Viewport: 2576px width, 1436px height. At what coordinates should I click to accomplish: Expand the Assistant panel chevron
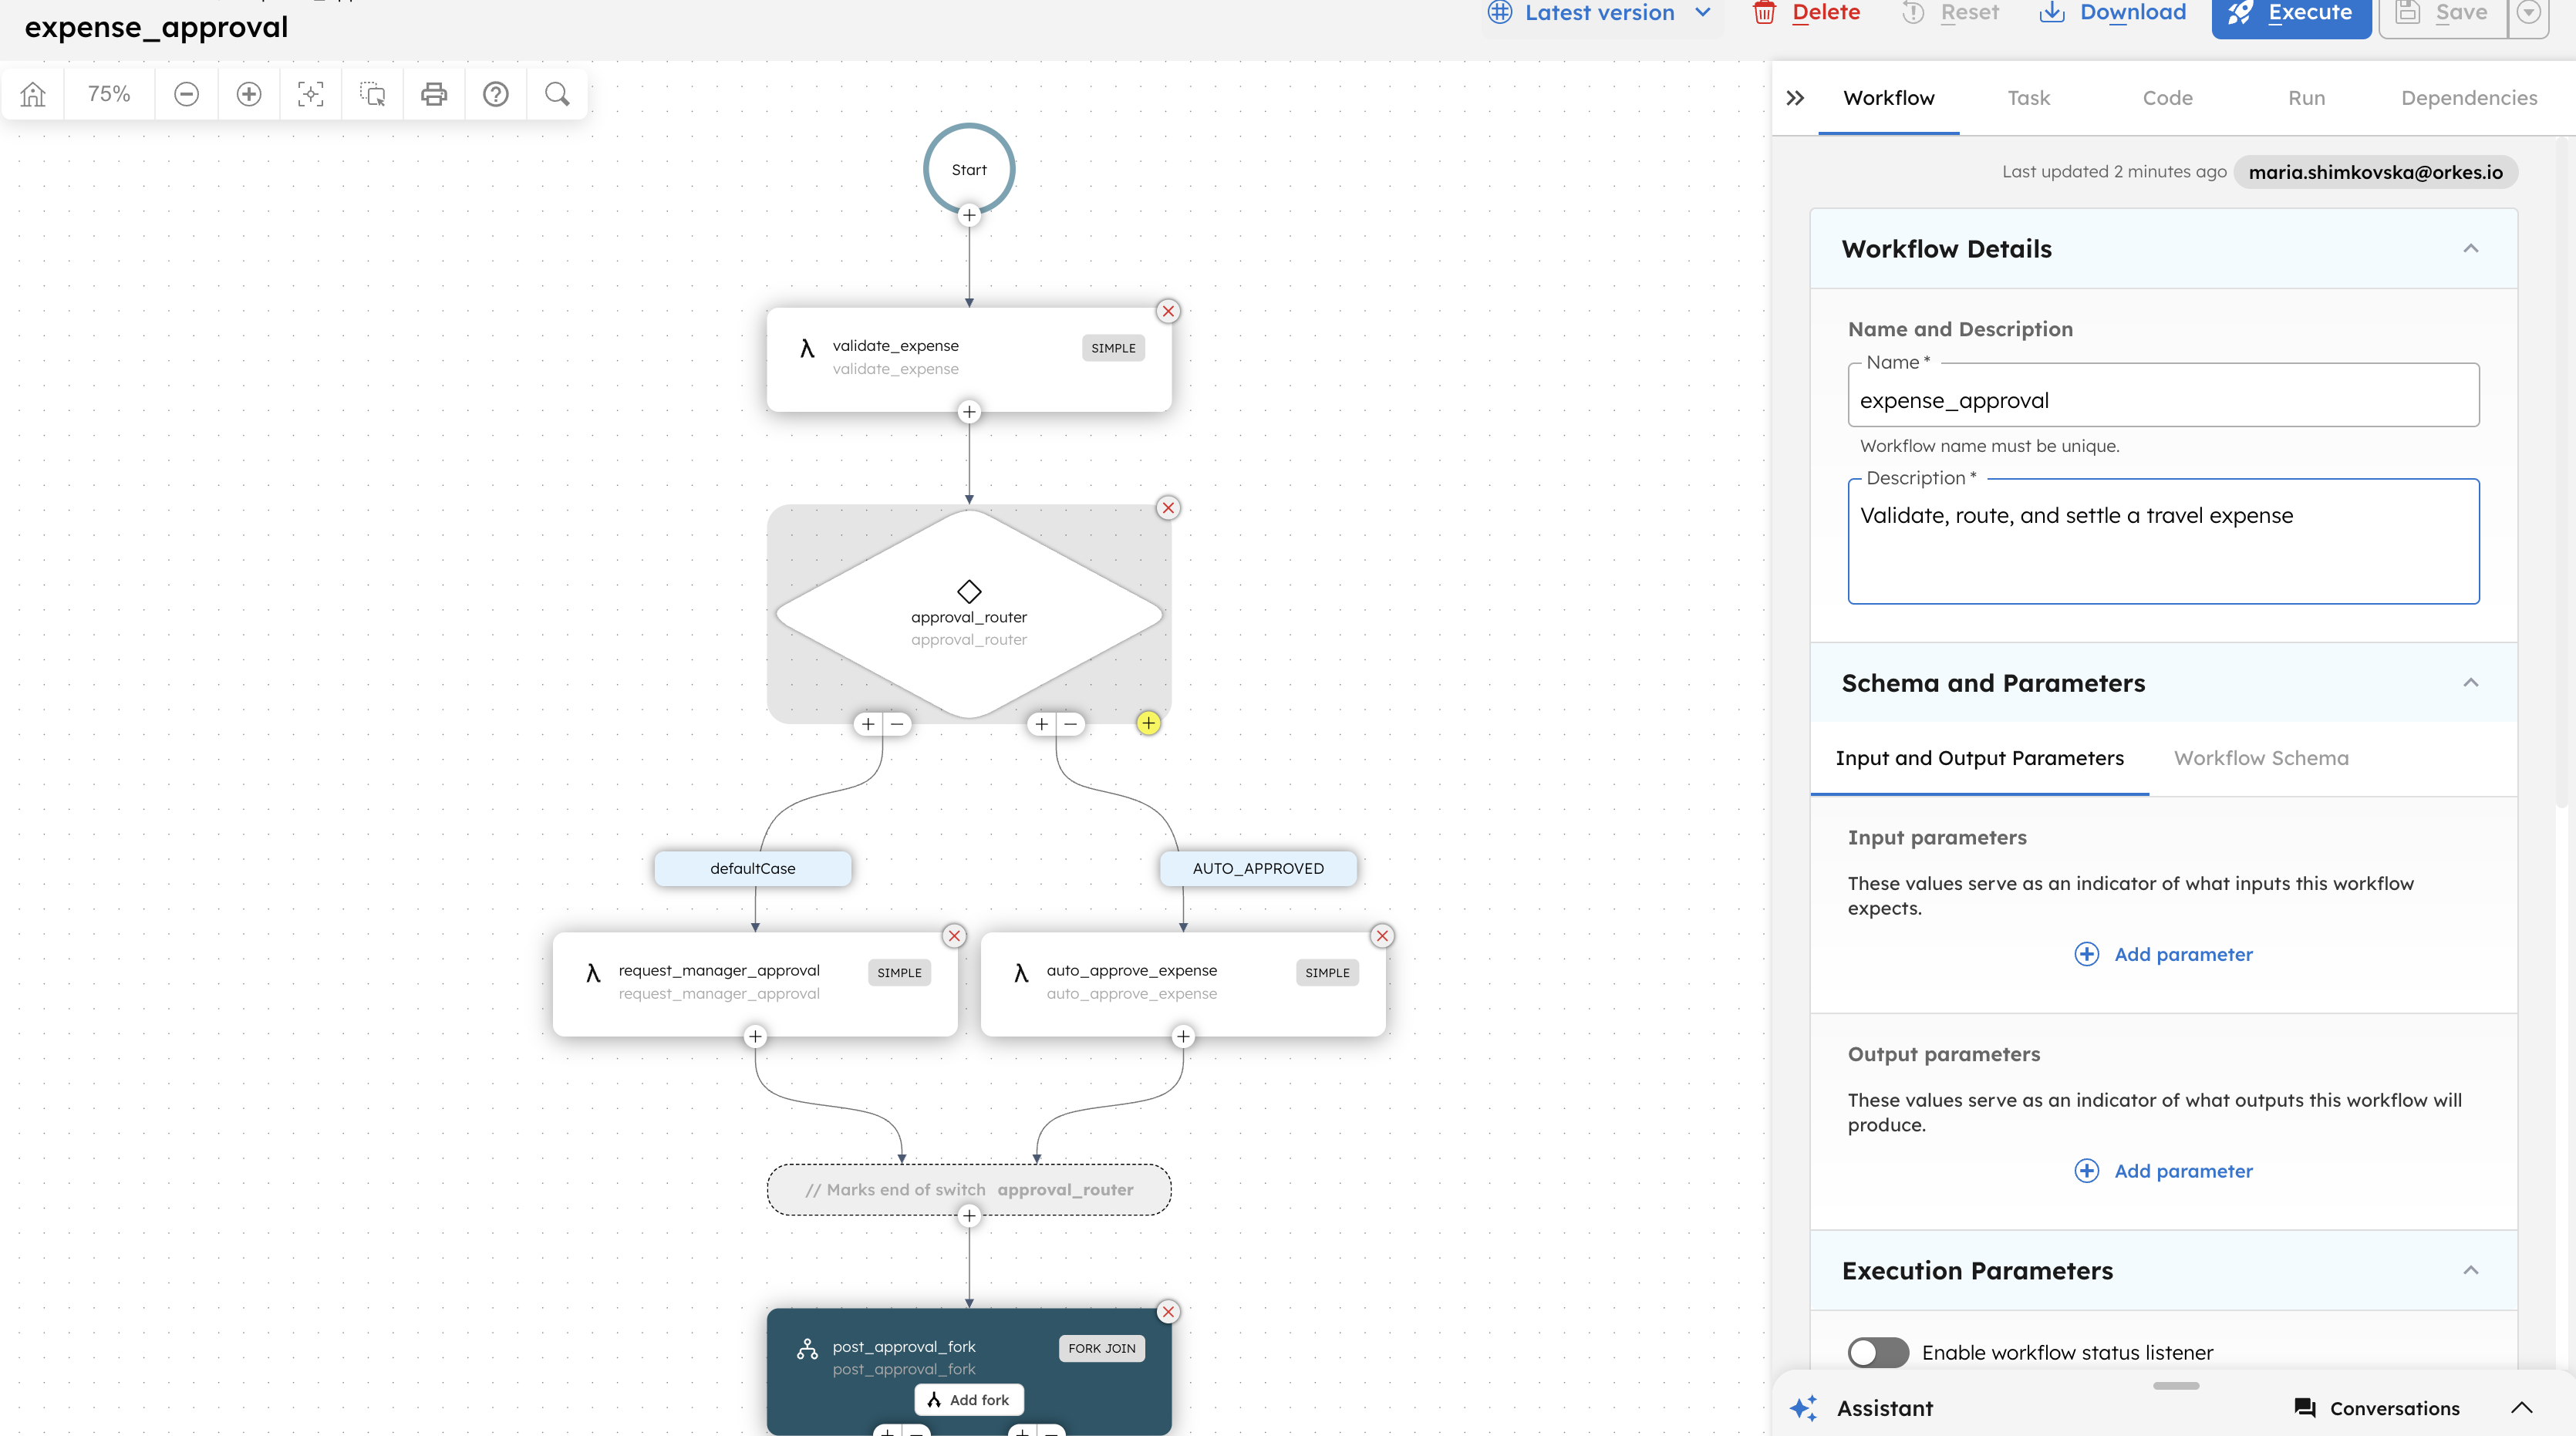(x=2522, y=1408)
